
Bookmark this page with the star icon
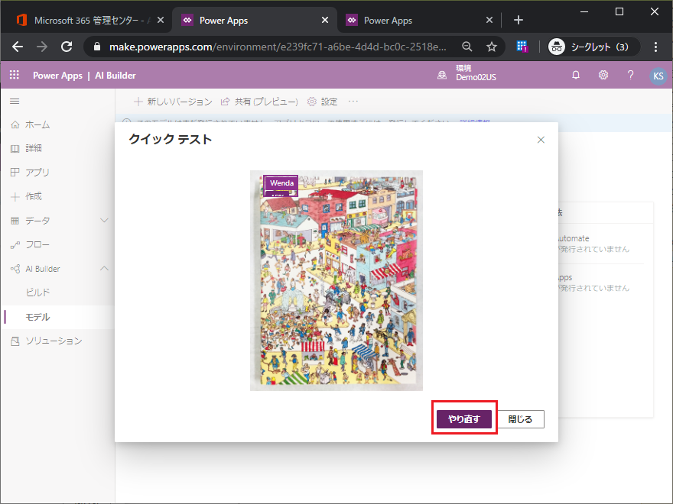point(492,47)
